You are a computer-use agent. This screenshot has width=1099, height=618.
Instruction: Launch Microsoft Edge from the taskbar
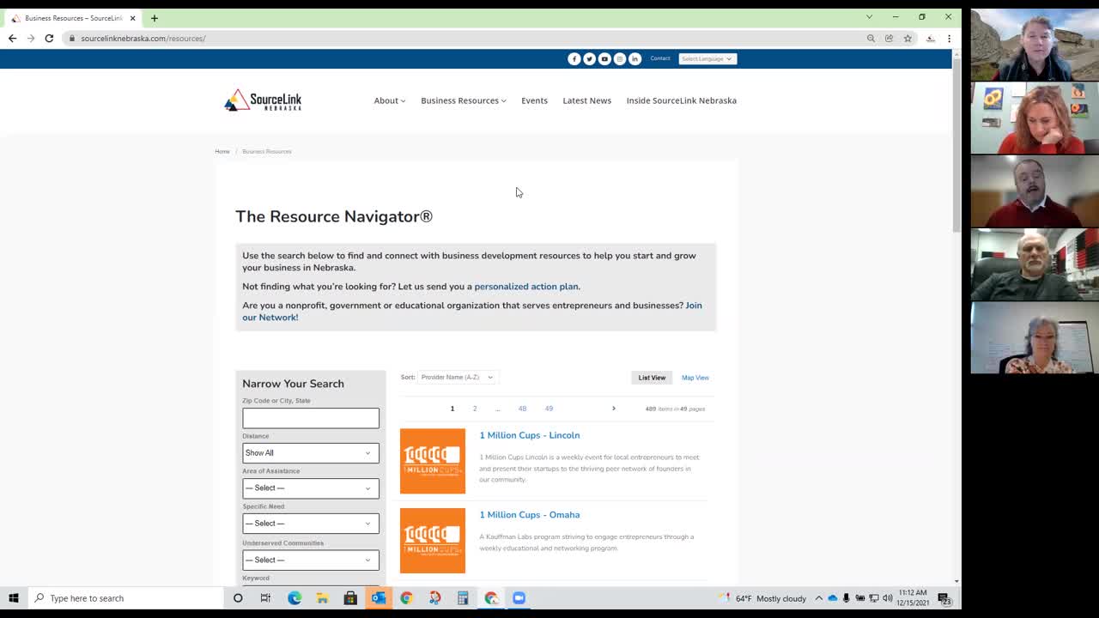coord(294,598)
